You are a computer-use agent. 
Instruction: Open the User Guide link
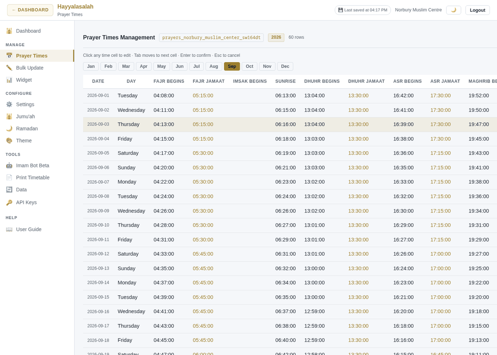click(37, 229)
